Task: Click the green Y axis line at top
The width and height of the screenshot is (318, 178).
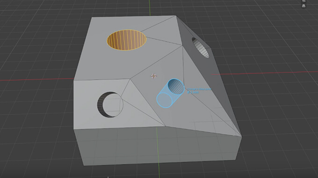Action: (x=150, y=7)
